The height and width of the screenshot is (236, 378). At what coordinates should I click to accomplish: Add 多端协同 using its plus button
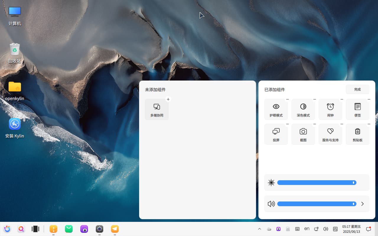(168, 99)
